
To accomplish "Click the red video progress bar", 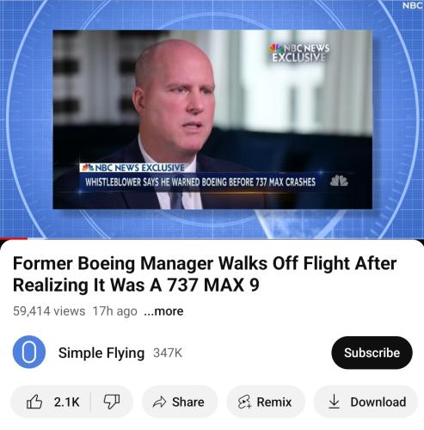I will [x=14, y=238].
